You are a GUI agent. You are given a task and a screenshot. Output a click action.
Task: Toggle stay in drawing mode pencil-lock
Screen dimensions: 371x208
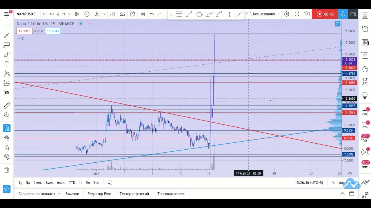tap(7, 138)
